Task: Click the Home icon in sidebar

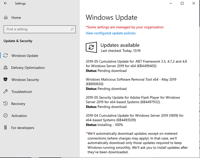Action: [x=6, y=17]
